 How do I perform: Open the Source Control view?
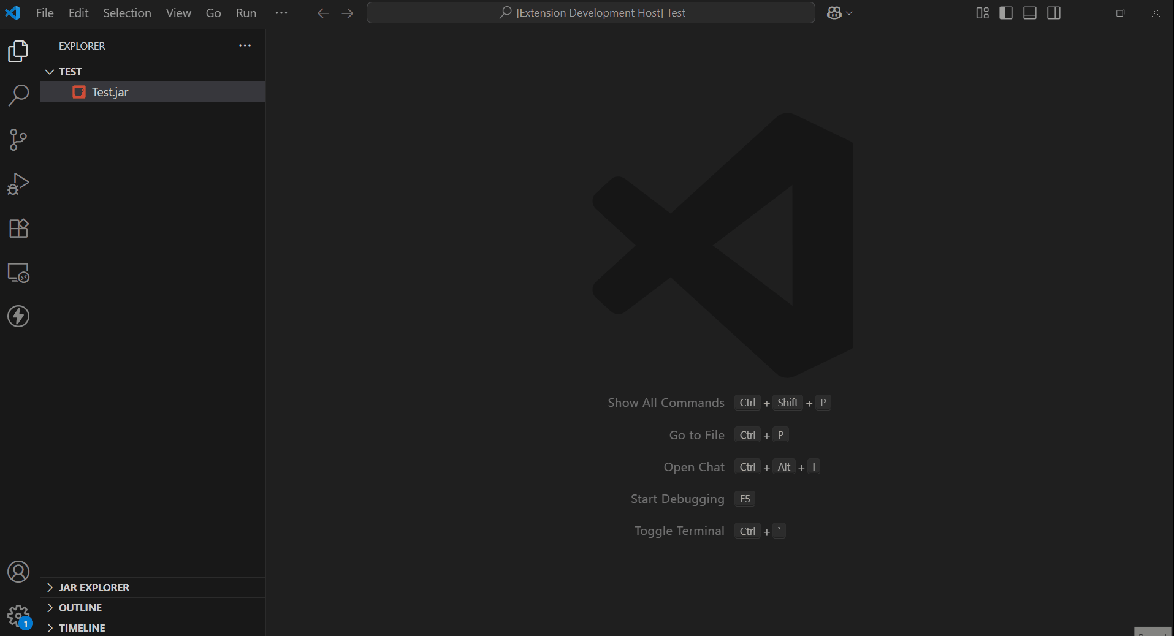tap(18, 140)
